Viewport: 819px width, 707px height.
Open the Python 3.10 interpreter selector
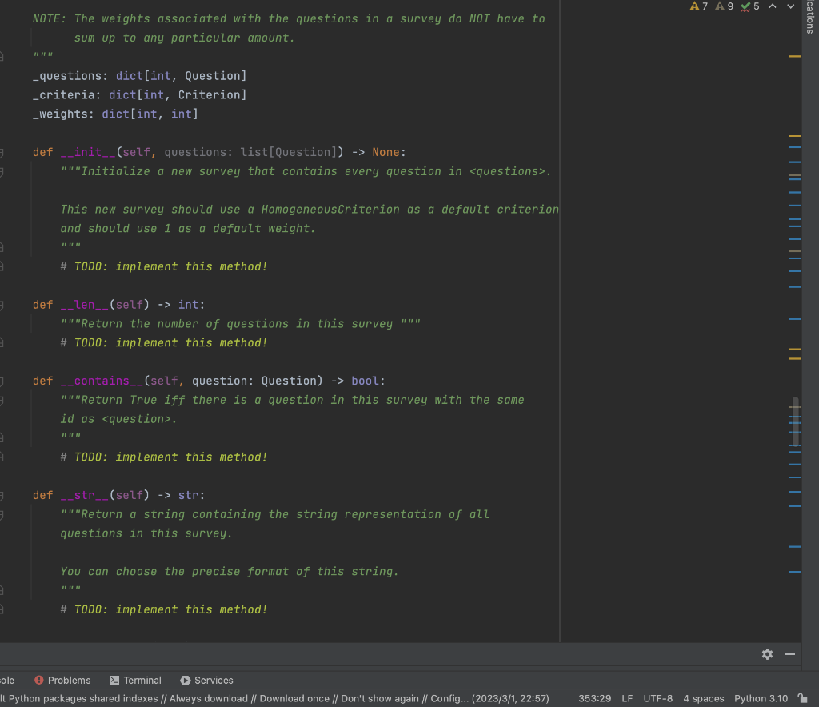759,697
